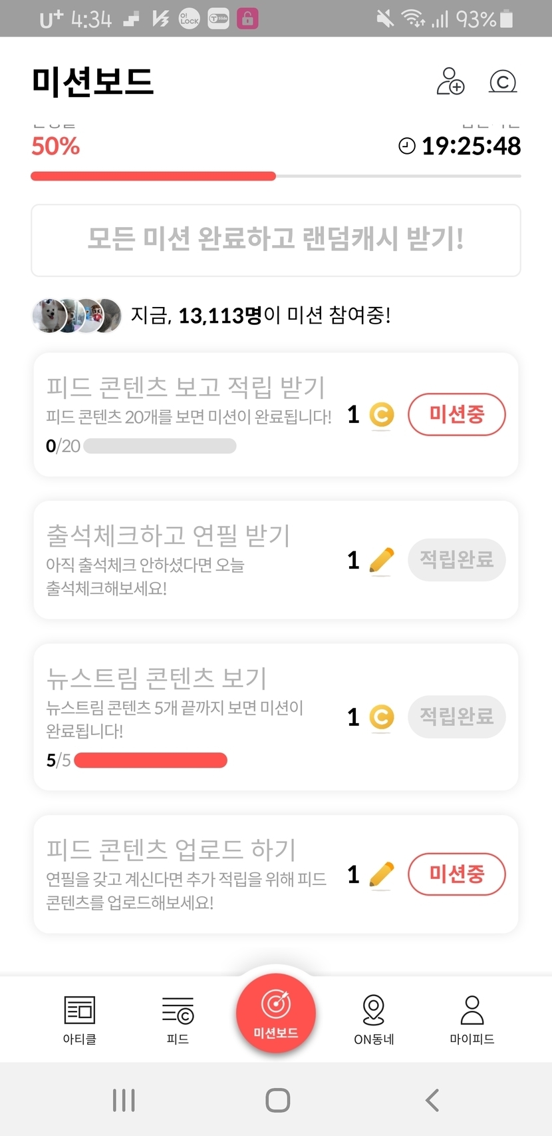Open the 마이피드 profile tab

click(x=472, y=1019)
